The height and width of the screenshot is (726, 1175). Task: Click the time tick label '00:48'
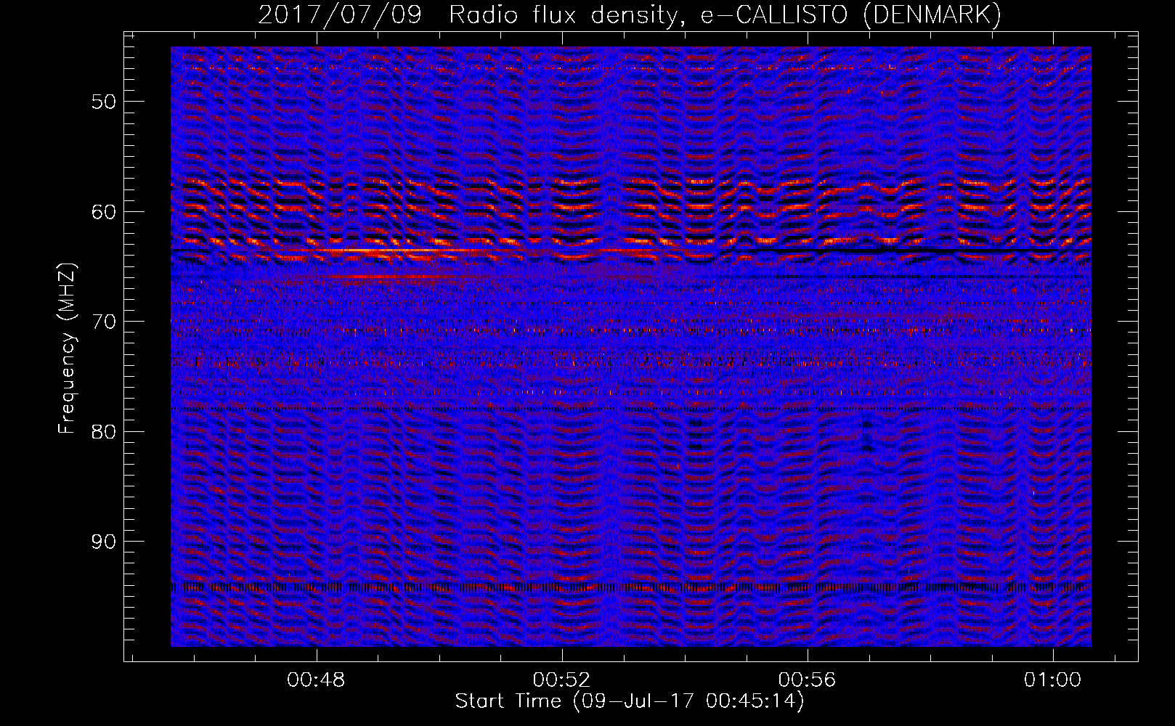pyautogui.click(x=316, y=680)
